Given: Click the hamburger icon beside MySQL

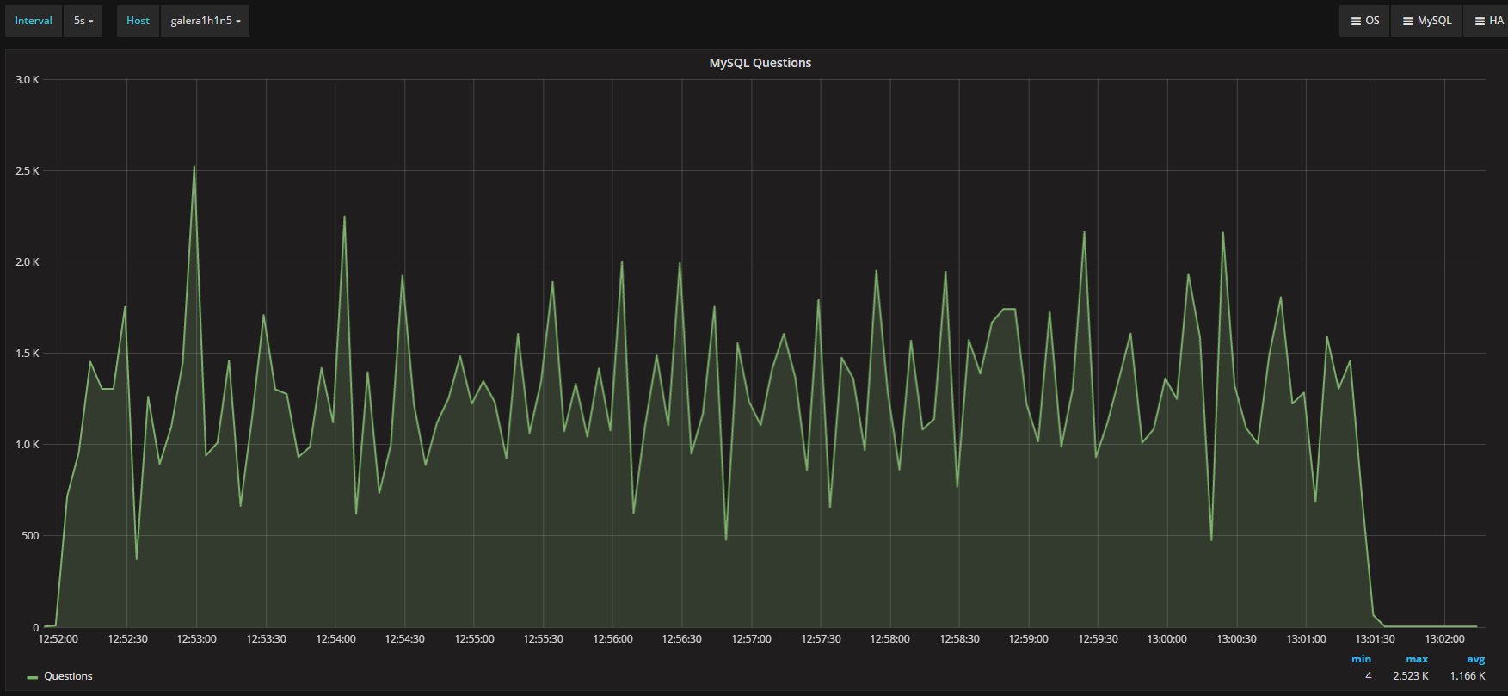Looking at the screenshot, I should tap(1407, 21).
